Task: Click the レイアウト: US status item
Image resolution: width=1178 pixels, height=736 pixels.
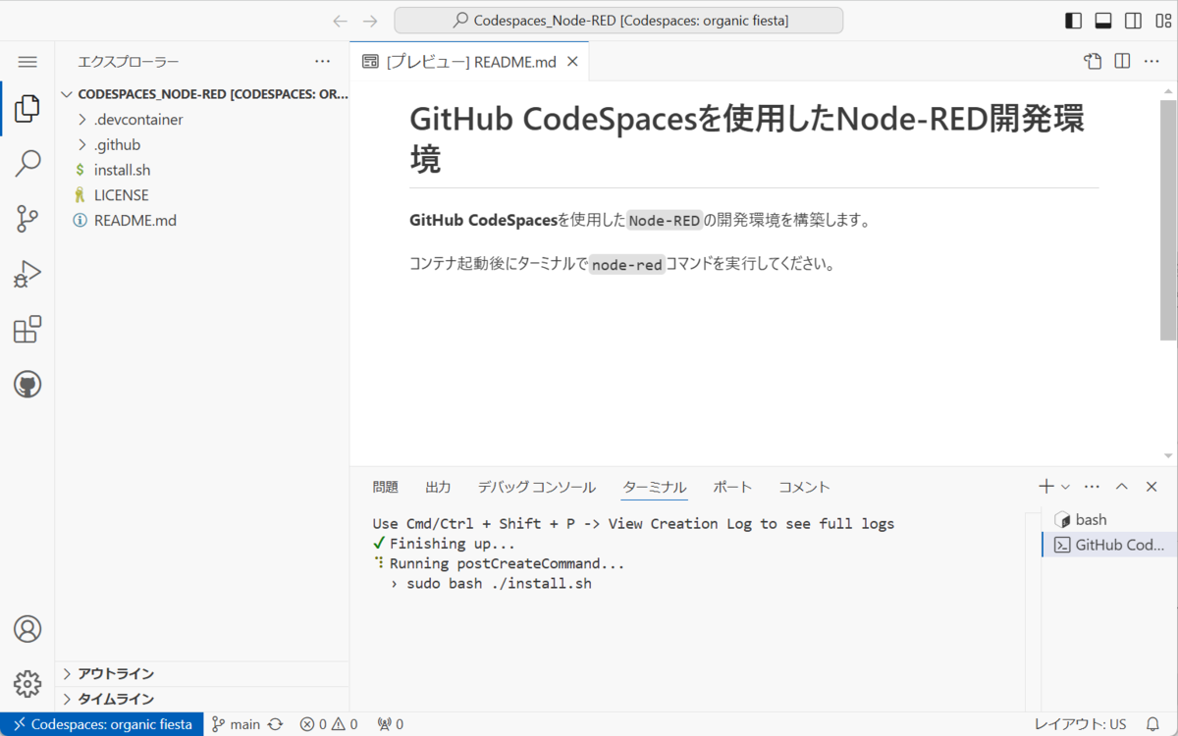Action: [1081, 724]
